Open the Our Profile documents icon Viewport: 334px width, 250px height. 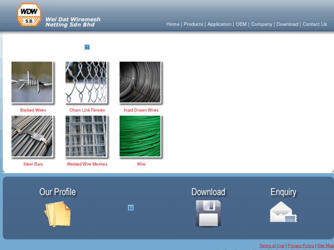pyautogui.click(x=57, y=214)
